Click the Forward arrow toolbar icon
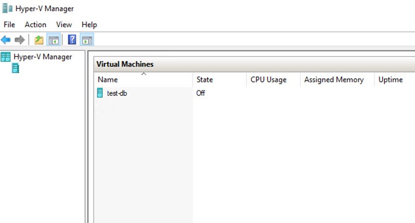415x223 pixels. pyautogui.click(x=20, y=40)
